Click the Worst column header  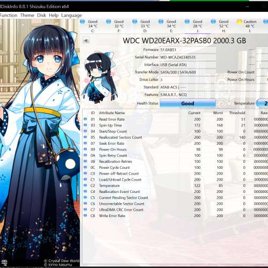218,113
